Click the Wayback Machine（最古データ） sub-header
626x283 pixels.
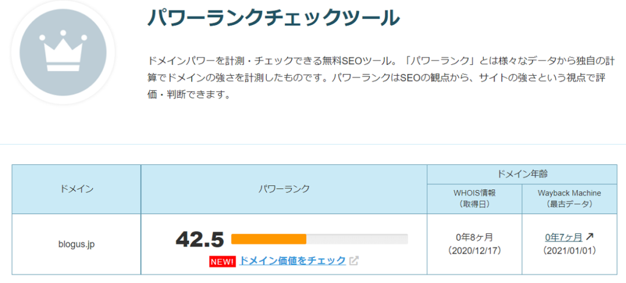[x=569, y=199]
